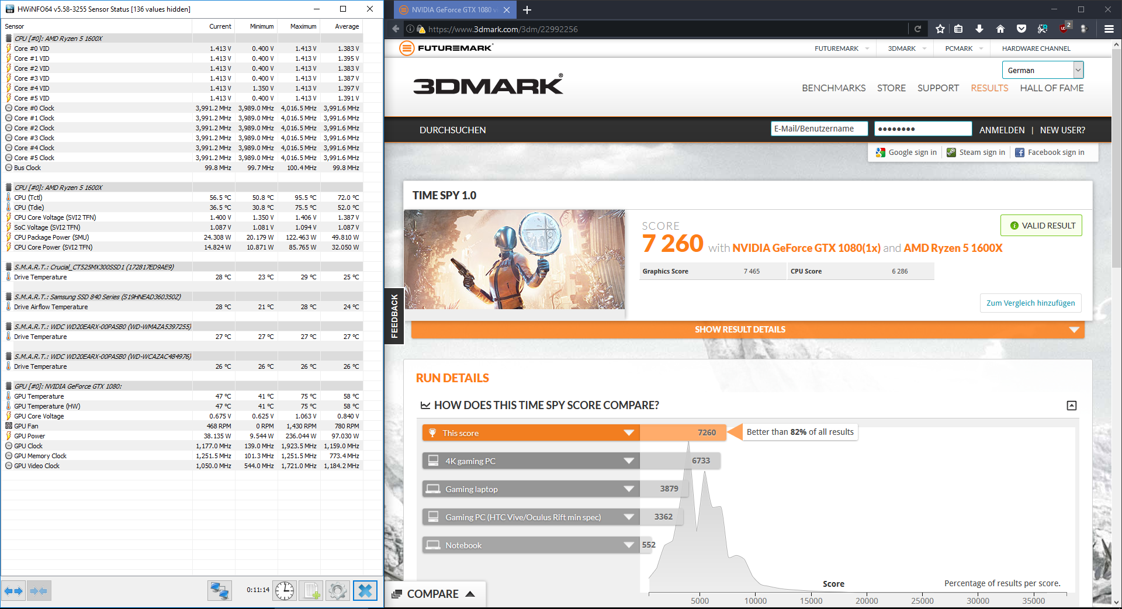The height and width of the screenshot is (609, 1122).
Task: Click the 3DMARK logo
Action: [489, 85]
